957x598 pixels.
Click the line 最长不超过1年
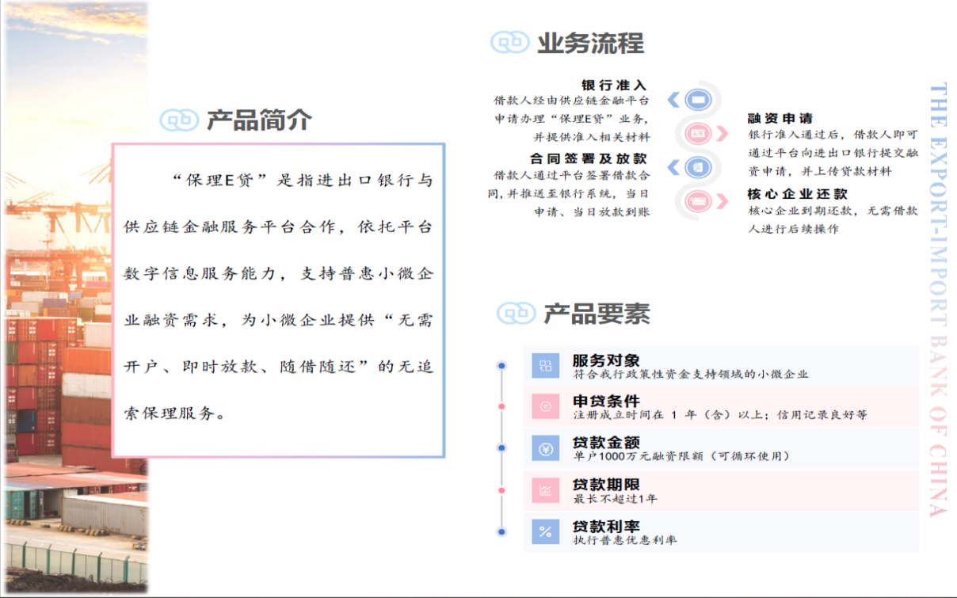[x=615, y=498]
